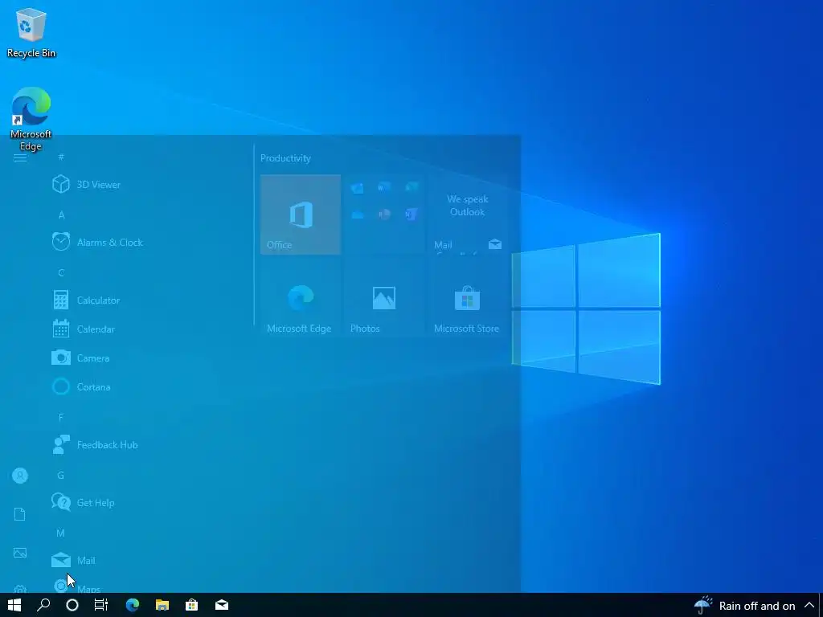
Task: Select the G letter group header
Action: point(61,475)
